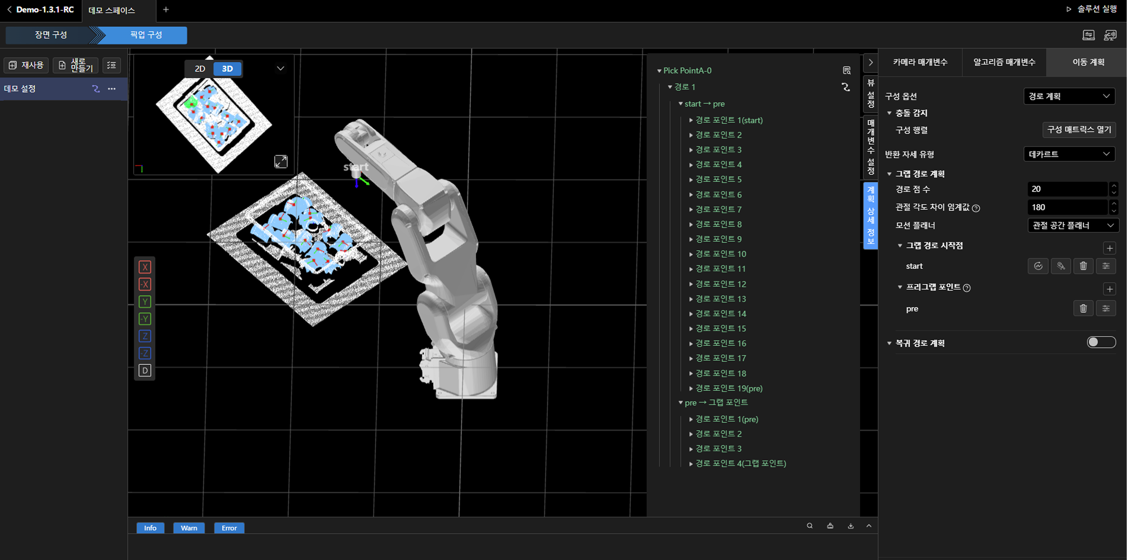Expand 경로 포인트 5 in the path tree
Screen dimensions: 1127x560
(691, 180)
